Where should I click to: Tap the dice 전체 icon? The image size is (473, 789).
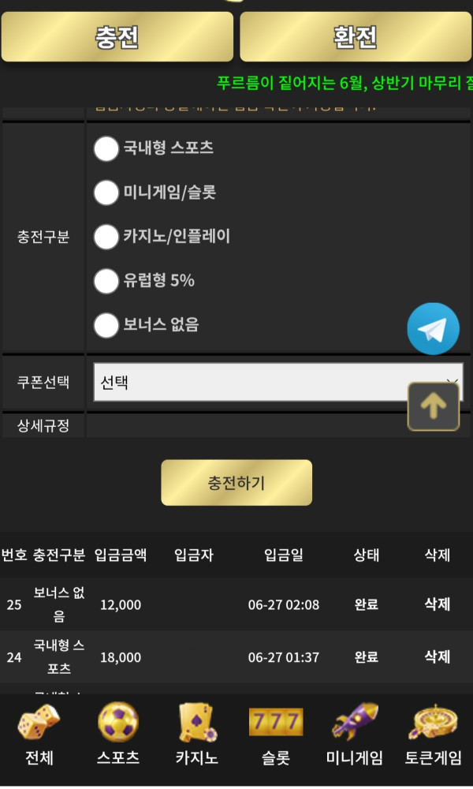[x=39, y=723]
